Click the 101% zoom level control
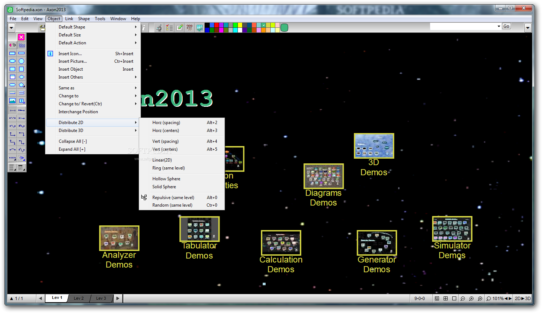Screen dimensions: 542x313 tap(499, 299)
